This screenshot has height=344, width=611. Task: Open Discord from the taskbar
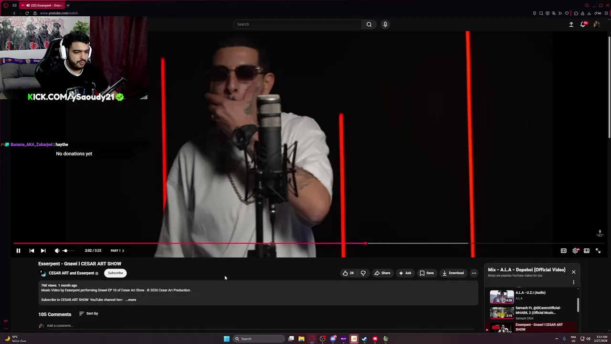[333, 339]
